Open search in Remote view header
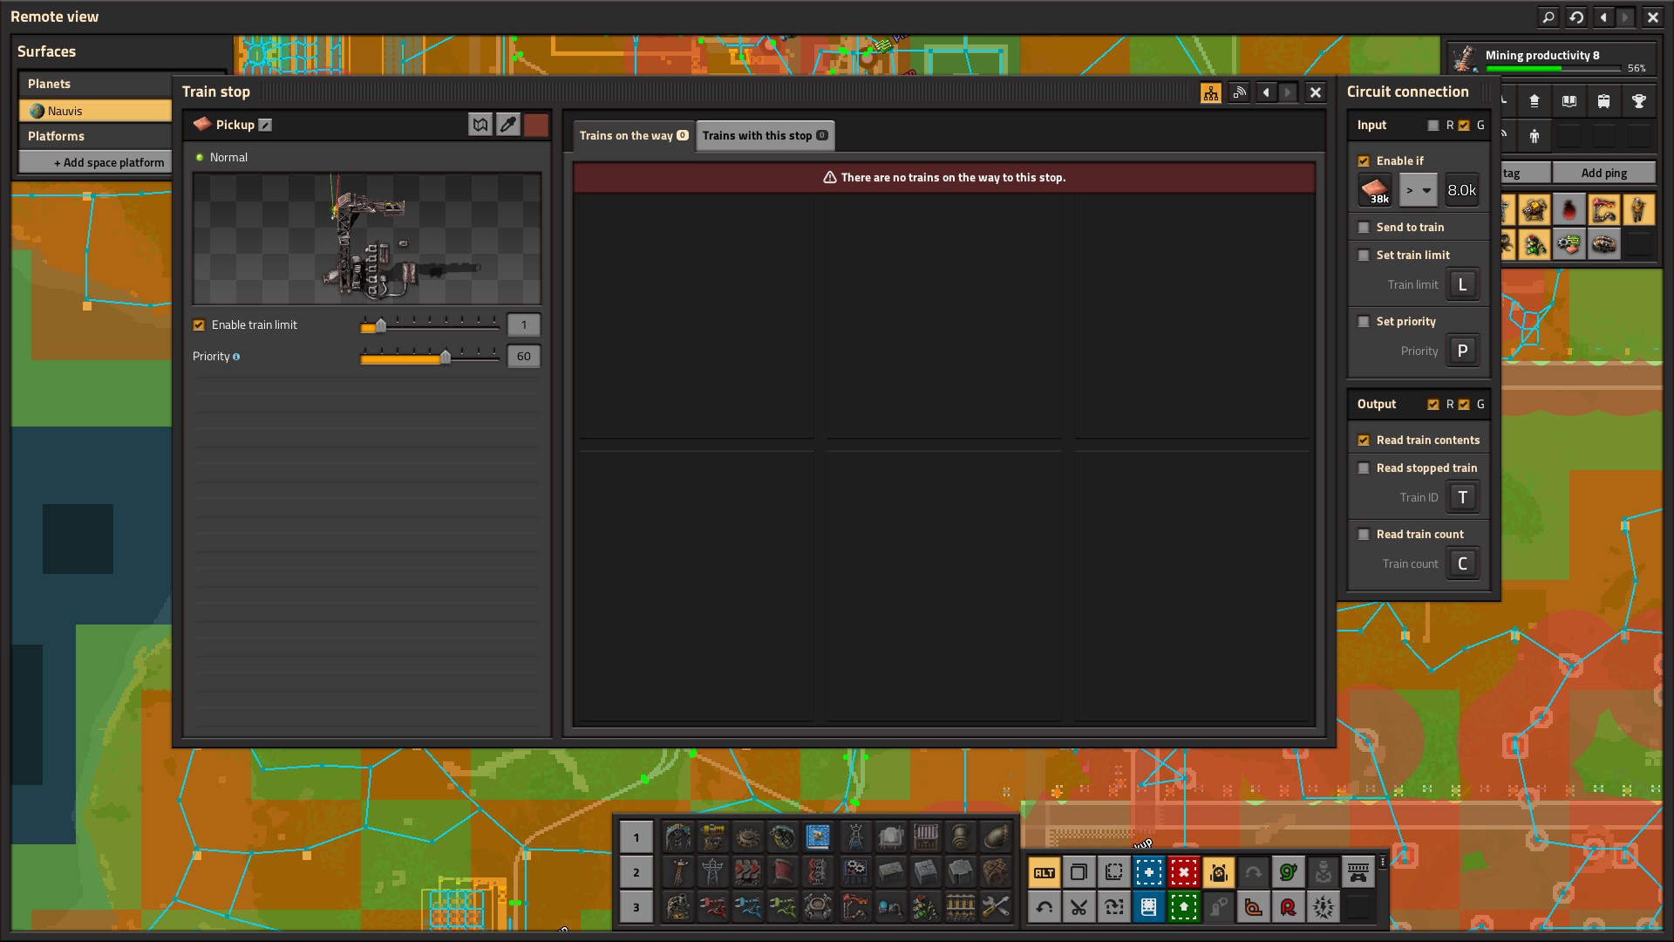Screen dimensions: 1674x942 click(1548, 17)
